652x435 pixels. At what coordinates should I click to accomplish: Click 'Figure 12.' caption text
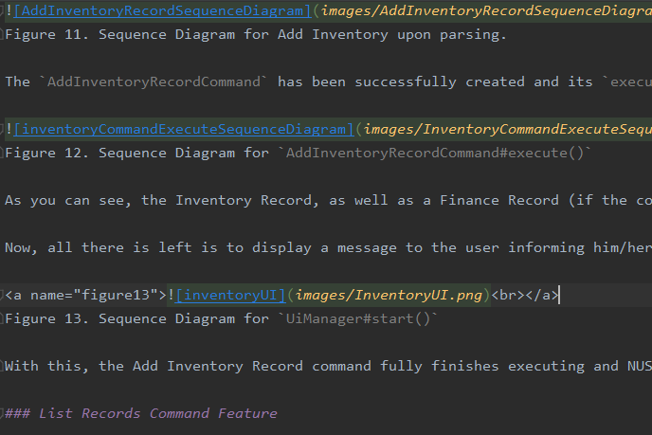click(46, 153)
